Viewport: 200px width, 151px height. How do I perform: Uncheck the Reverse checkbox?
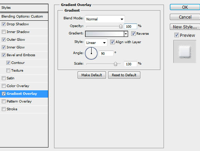click(x=133, y=34)
